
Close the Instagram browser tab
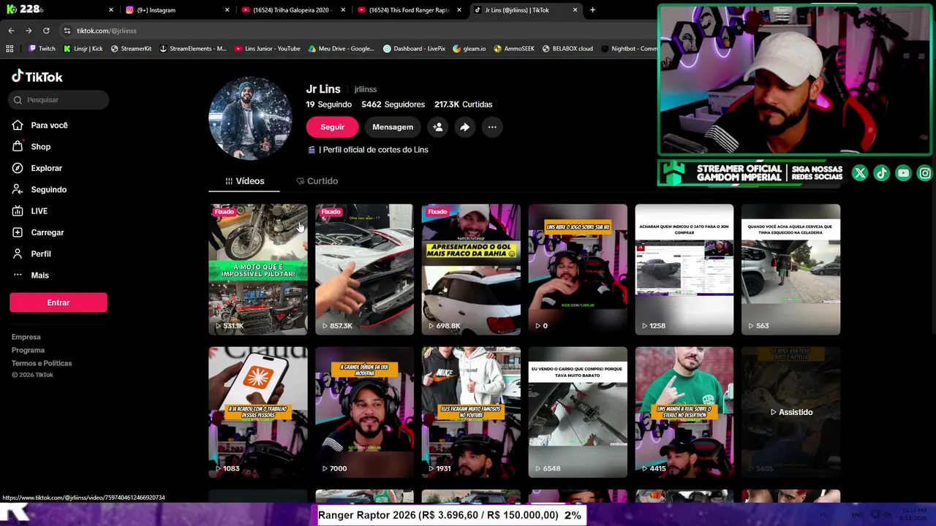pos(227,10)
